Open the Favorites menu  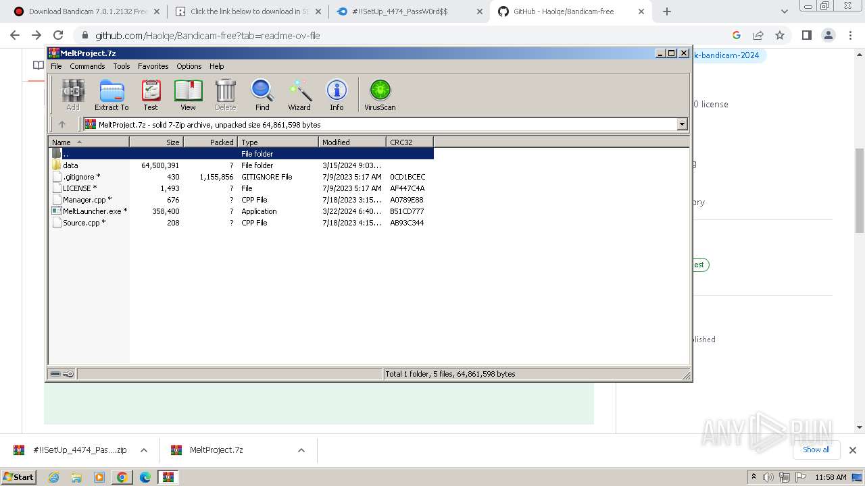(x=153, y=66)
